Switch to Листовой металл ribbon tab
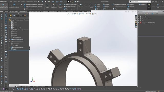Screen dimensions: 164x92 click(14, 11)
